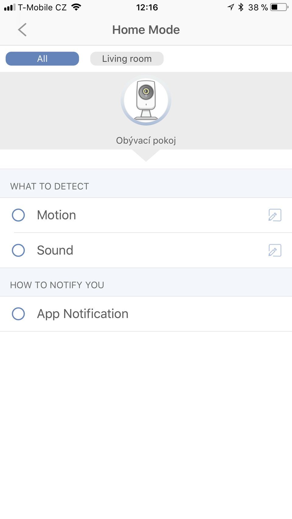Tap the App Notification label
The height and width of the screenshot is (519, 292).
pos(83,314)
